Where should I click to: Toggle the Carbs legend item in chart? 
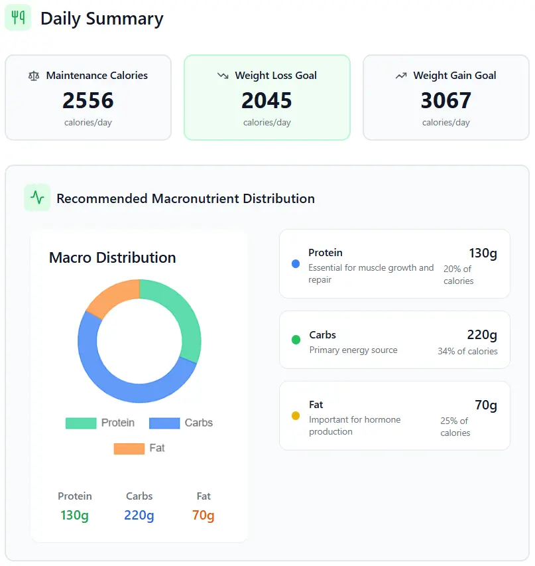coord(181,423)
